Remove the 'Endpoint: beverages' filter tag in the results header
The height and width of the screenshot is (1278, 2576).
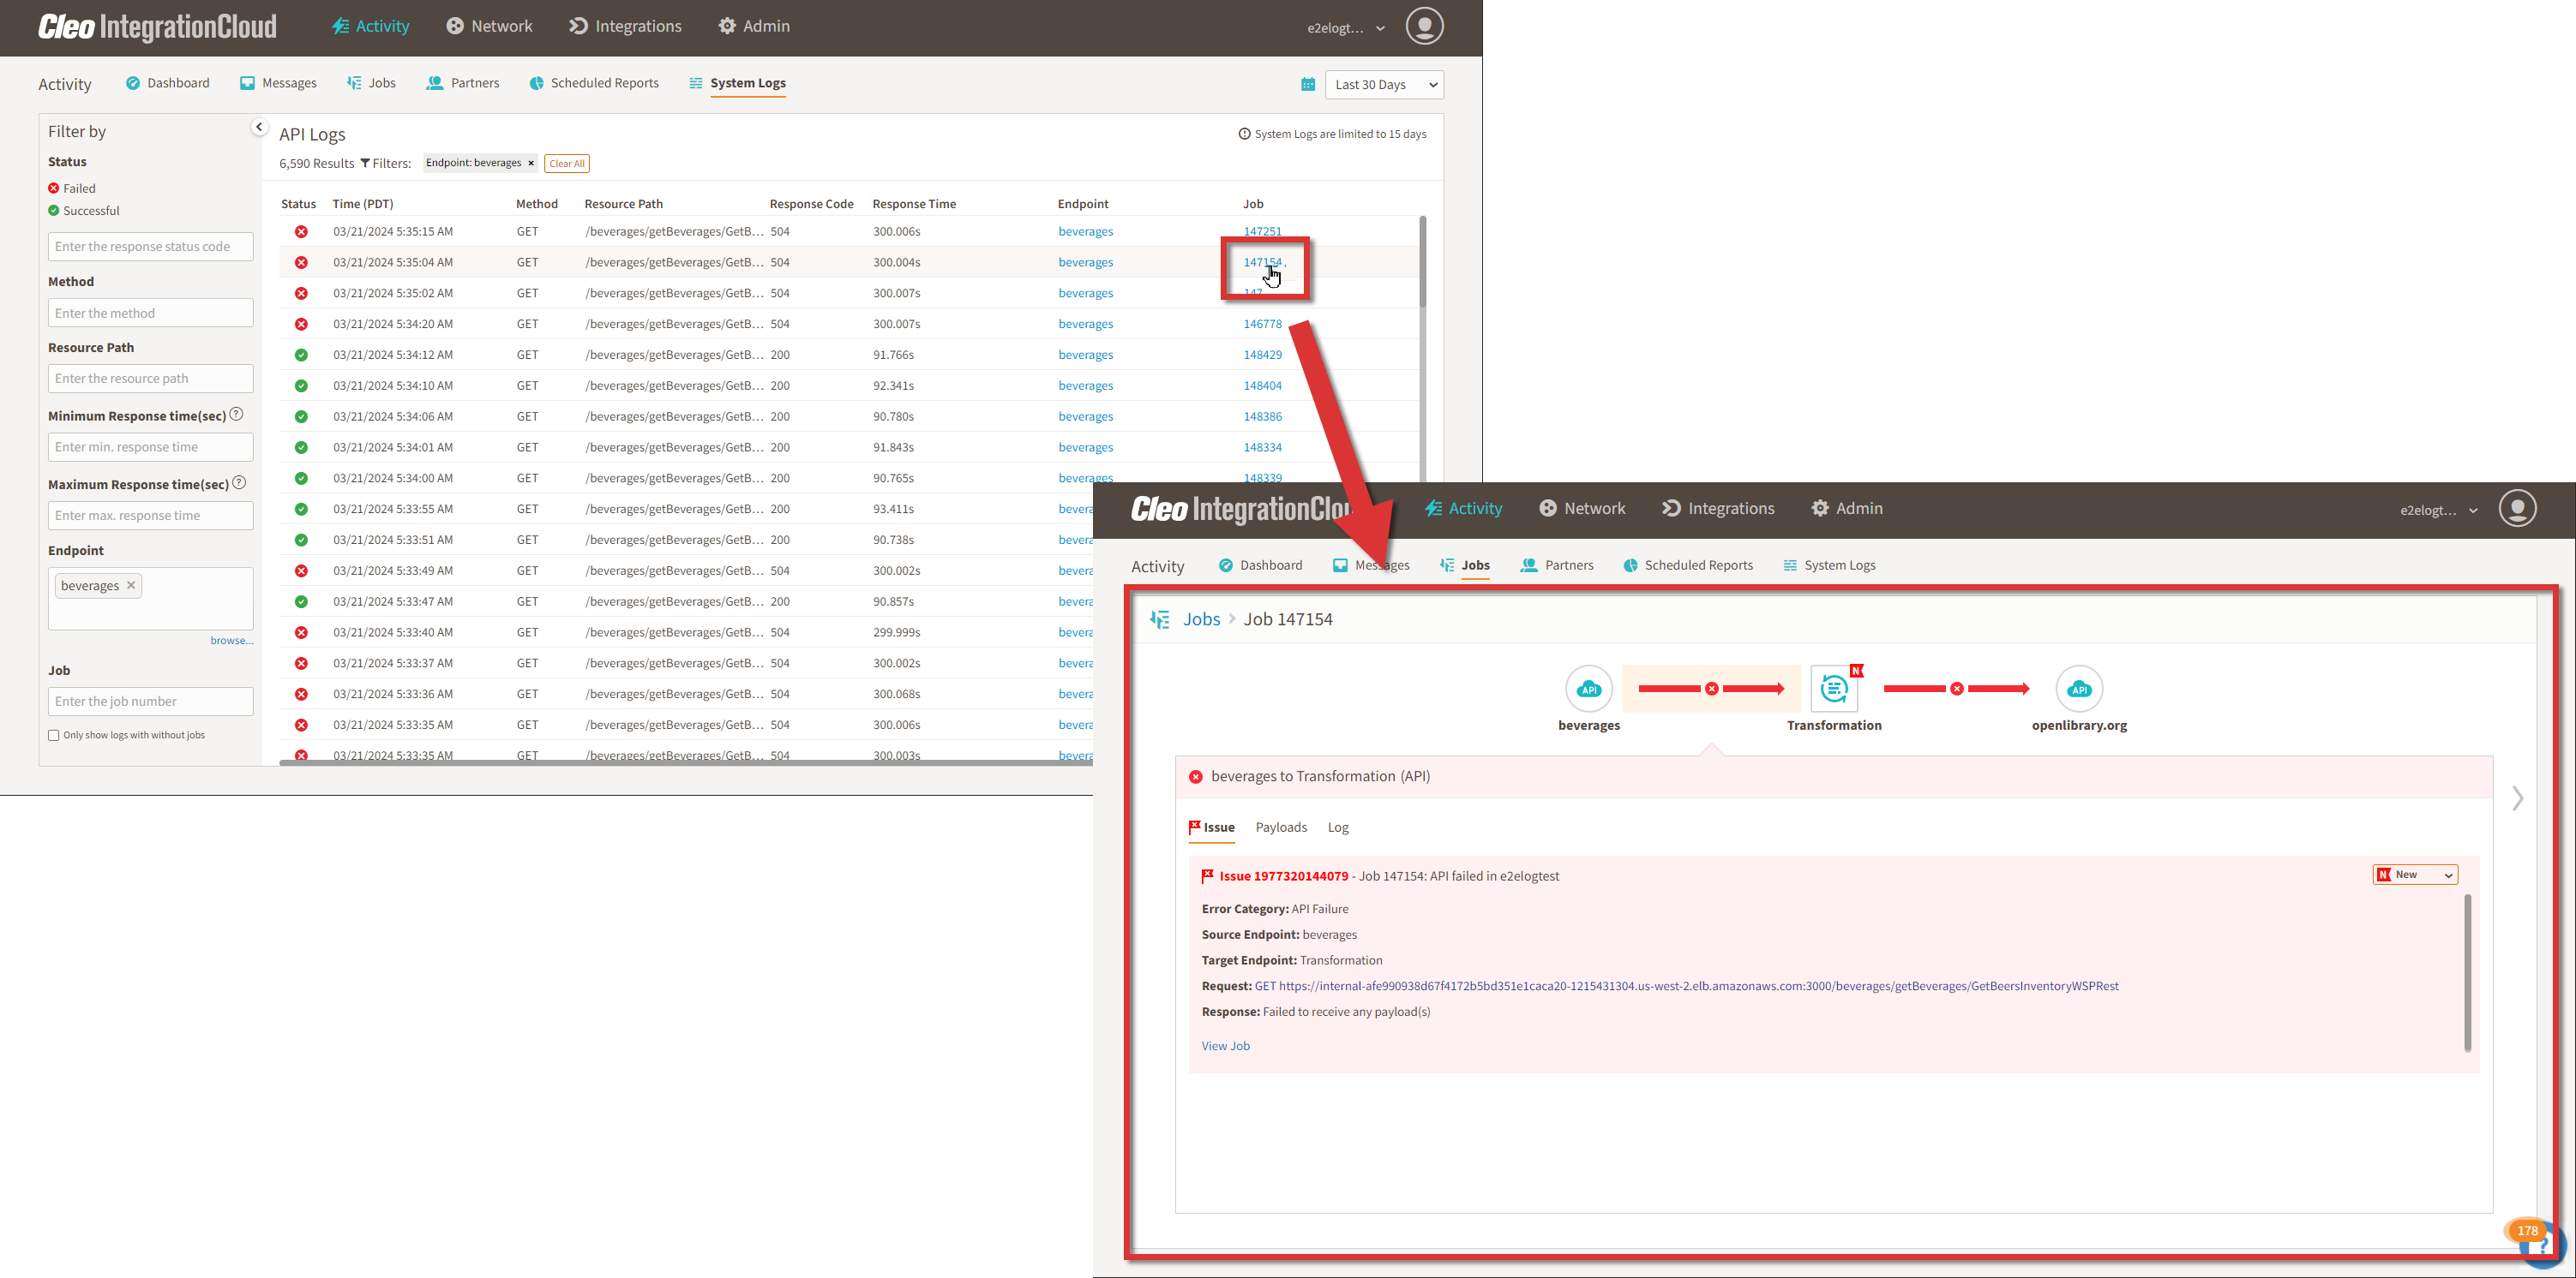[x=531, y=164]
